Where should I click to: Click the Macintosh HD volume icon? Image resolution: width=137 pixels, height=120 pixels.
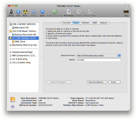coord(13,28)
